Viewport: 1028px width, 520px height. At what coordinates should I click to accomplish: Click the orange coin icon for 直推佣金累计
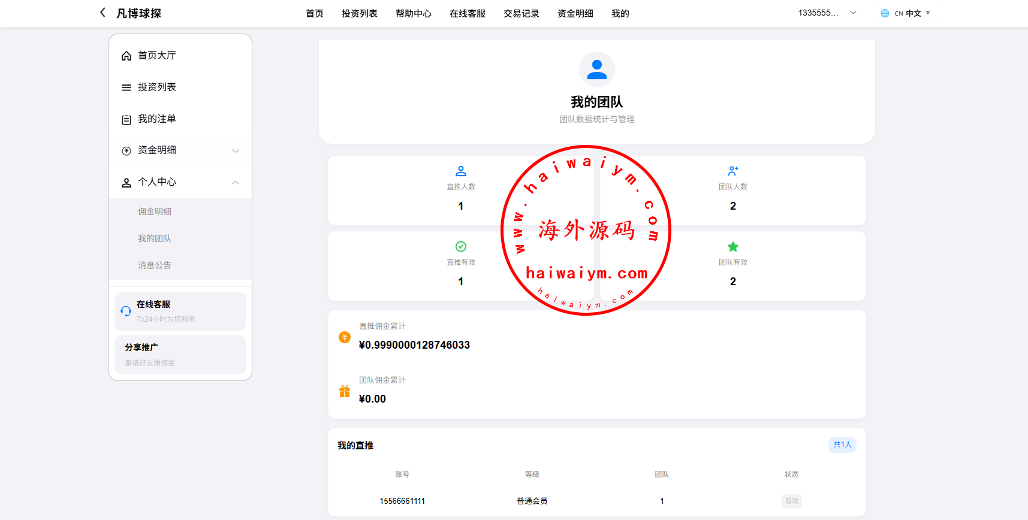[x=345, y=337]
